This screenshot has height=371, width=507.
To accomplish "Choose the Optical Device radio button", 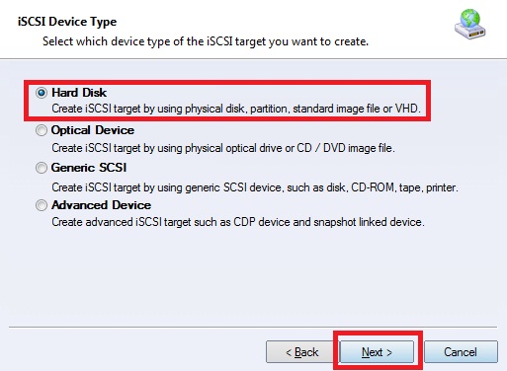I will tap(42, 130).
